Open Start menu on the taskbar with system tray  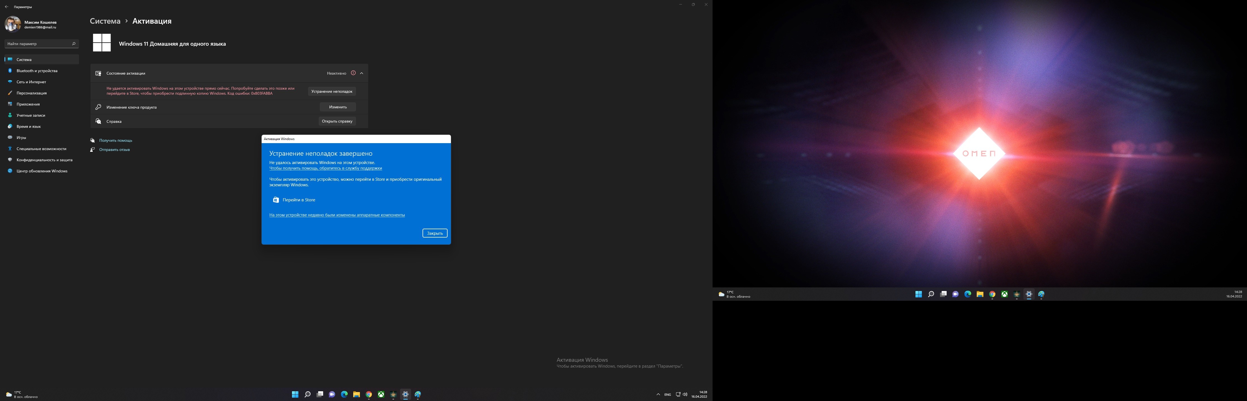click(x=295, y=394)
